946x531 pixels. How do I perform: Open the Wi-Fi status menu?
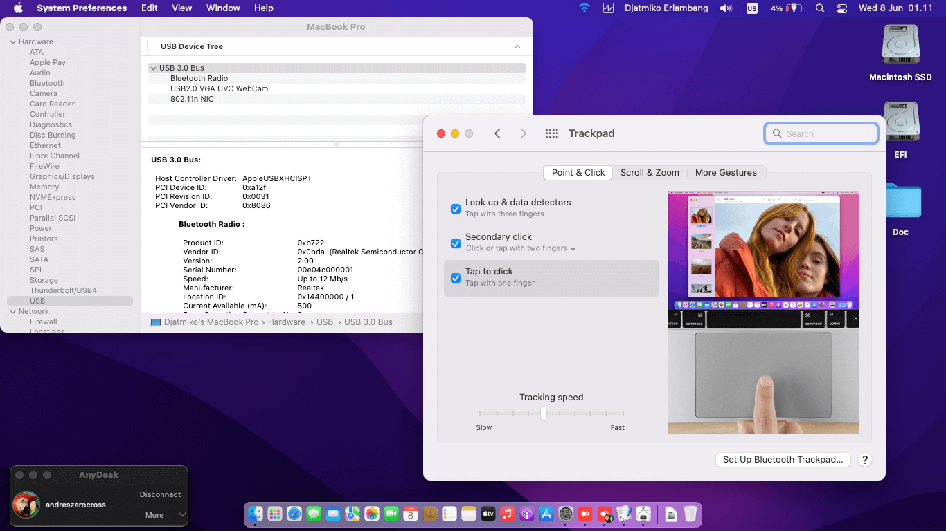(584, 8)
